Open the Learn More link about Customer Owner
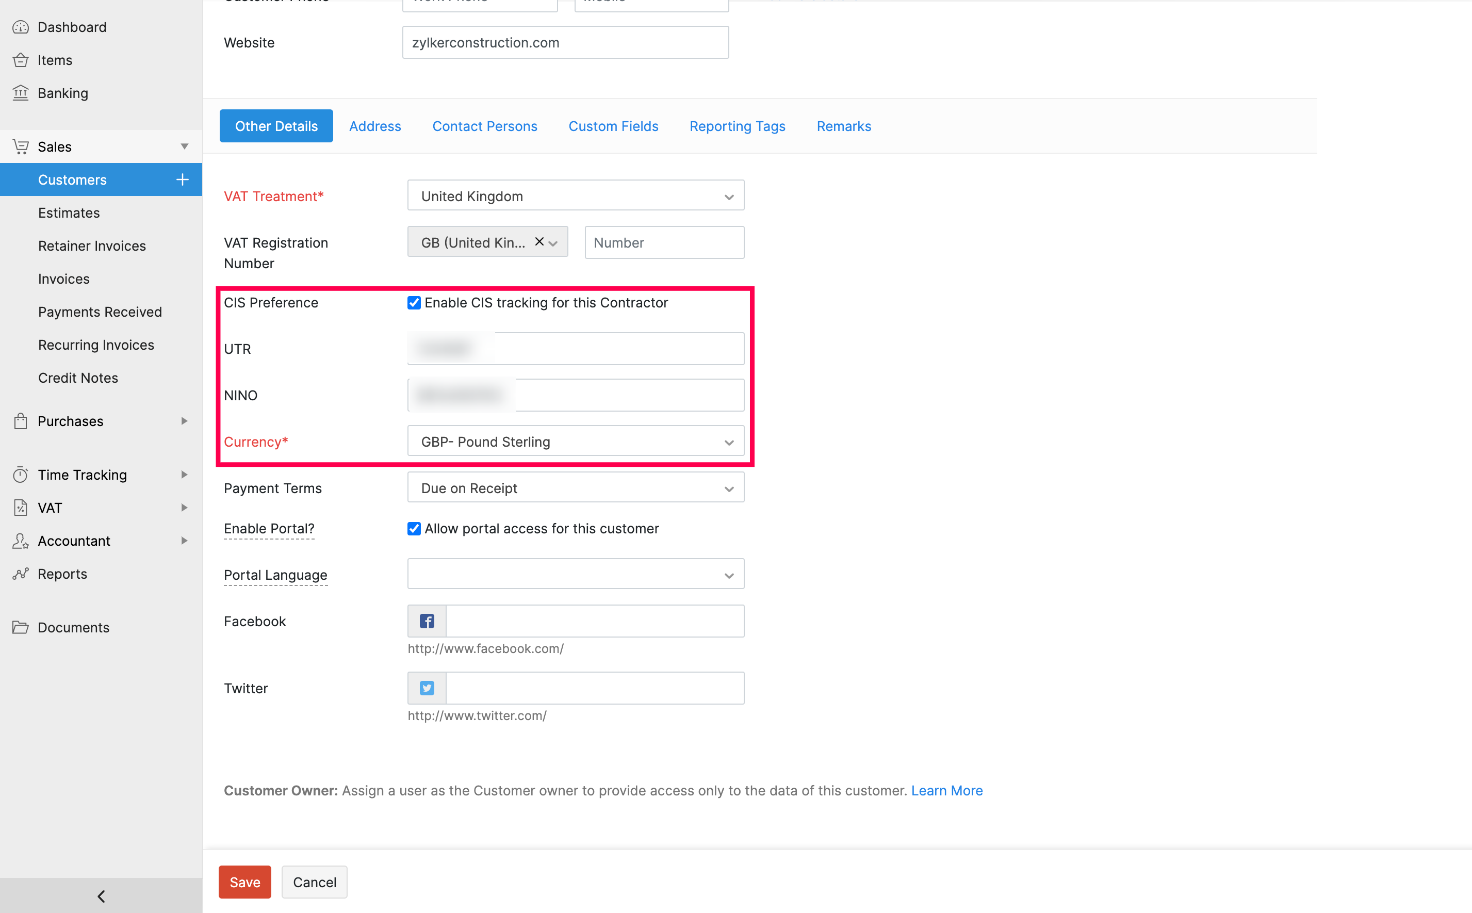 pyautogui.click(x=947, y=790)
